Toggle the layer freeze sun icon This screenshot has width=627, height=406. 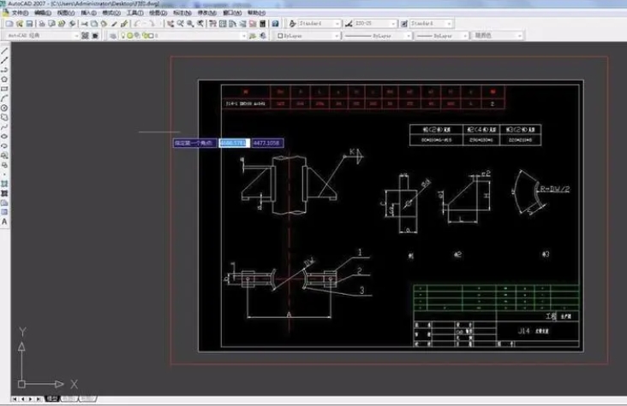130,36
